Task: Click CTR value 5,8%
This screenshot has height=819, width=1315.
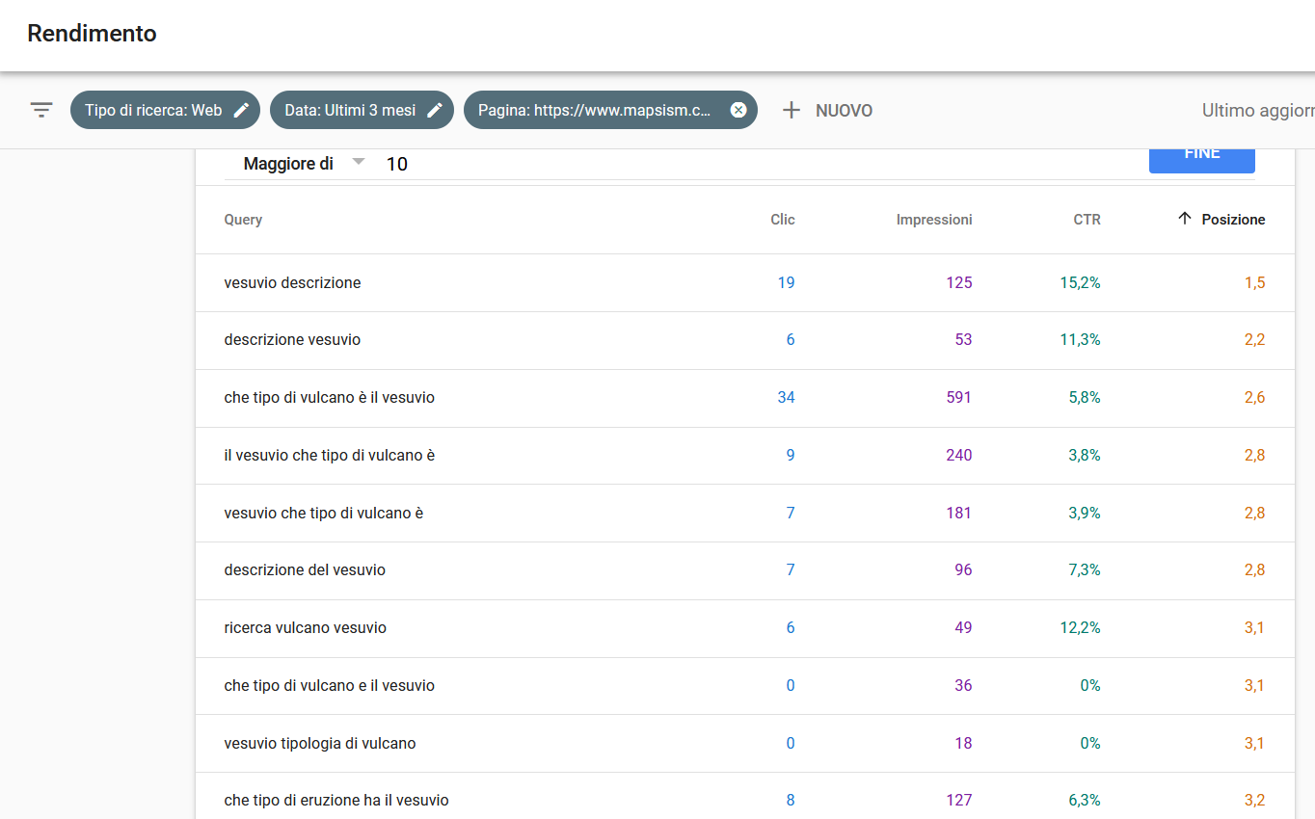Action: point(1085,397)
